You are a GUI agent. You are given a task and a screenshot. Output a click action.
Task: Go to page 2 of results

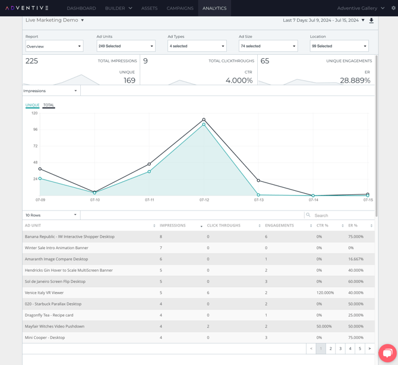331,349
